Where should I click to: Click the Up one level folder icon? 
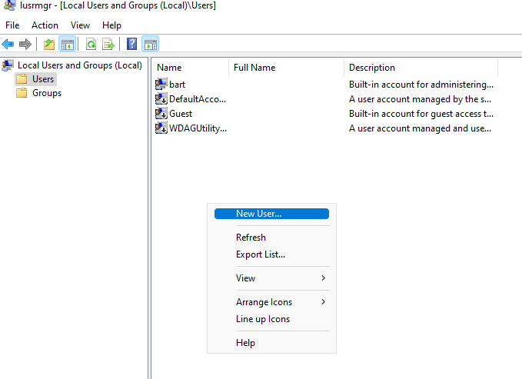pyautogui.click(x=49, y=44)
